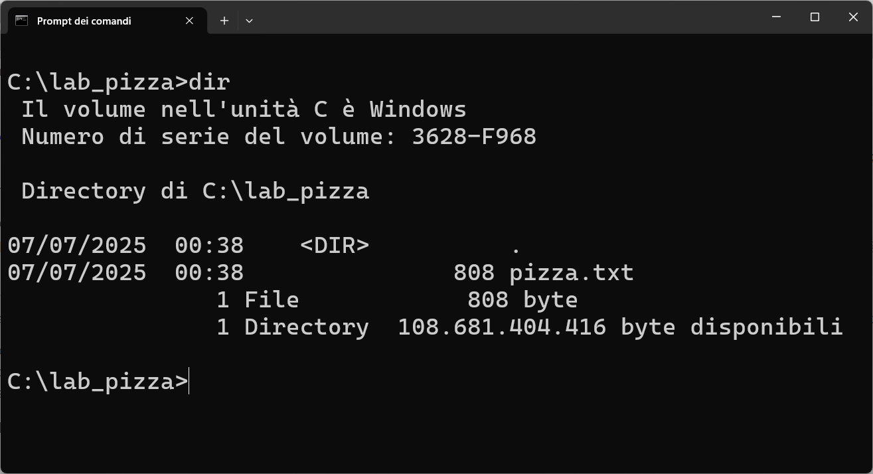Click the "Directory di C:\lab_pizza" line
873x474 pixels.
point(195,191)
